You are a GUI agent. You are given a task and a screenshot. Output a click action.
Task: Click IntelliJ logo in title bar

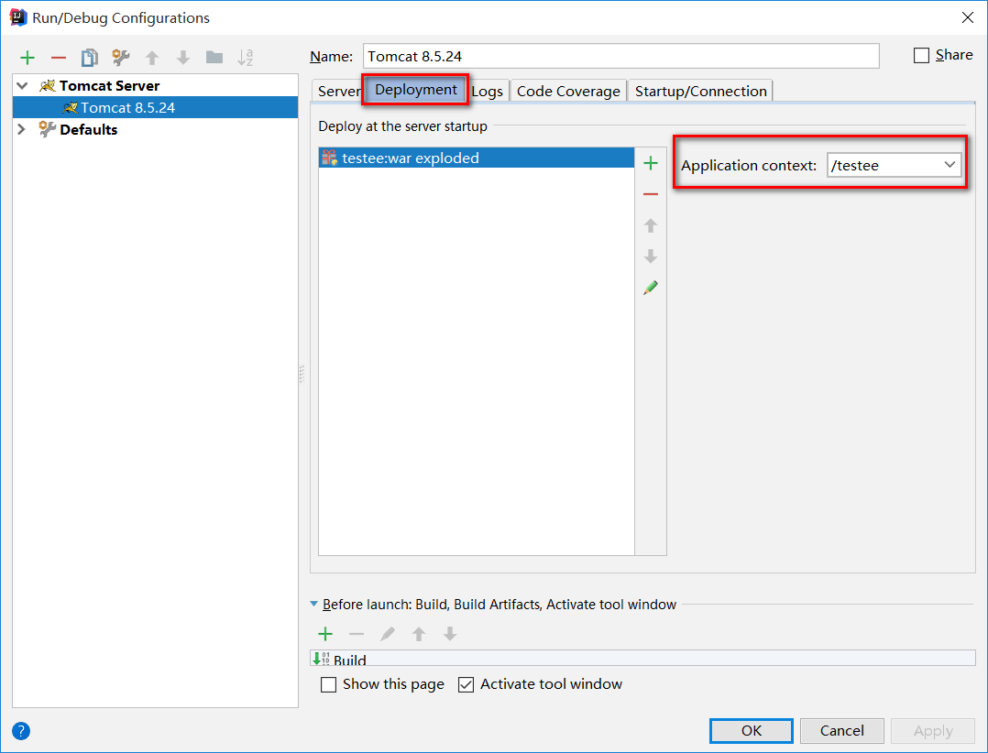pyautogui.click(x=18, y=17)
